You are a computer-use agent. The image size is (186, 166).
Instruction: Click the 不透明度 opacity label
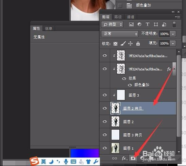149,34
